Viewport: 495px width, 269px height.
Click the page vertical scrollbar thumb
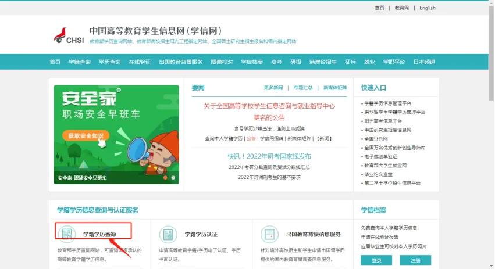coord(491,53)
